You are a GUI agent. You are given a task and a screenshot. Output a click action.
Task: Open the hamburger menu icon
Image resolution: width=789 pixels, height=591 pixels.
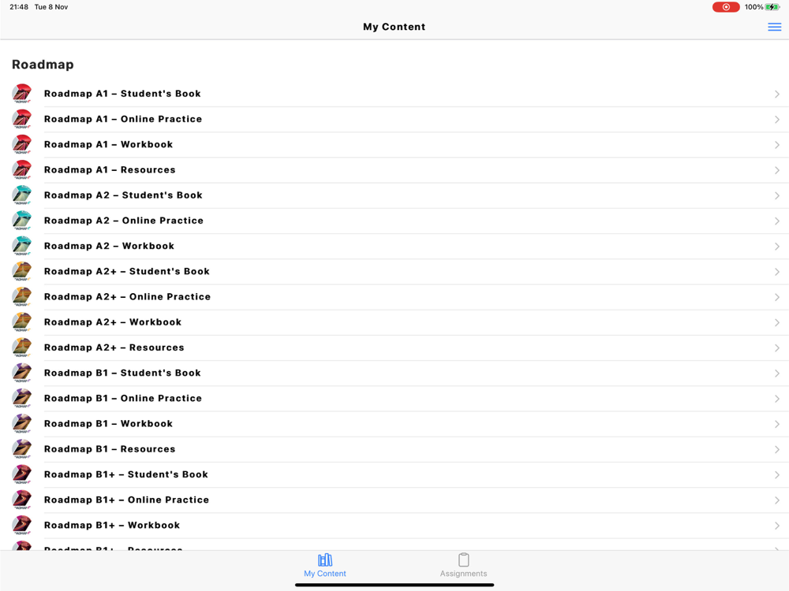(x=775, y=27)
